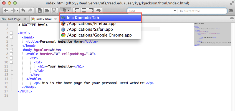Close the index.html tab
Viewport: 235px width, 111px height.
pos(55,19)
